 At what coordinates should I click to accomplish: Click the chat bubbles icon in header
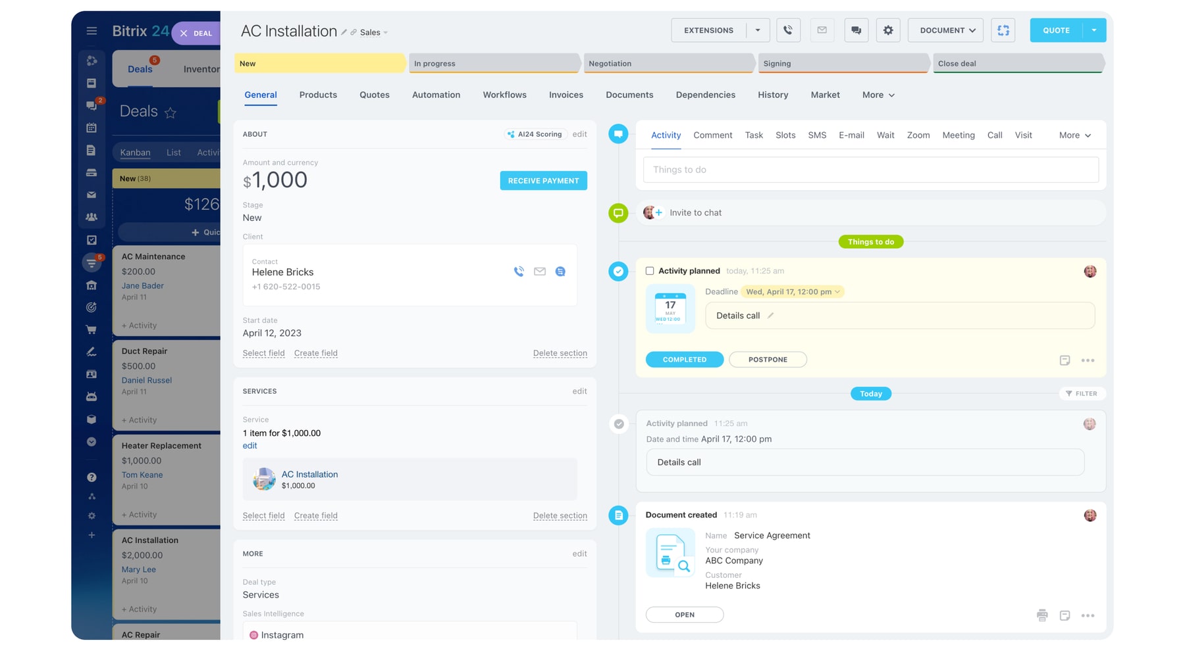[856, 30]
